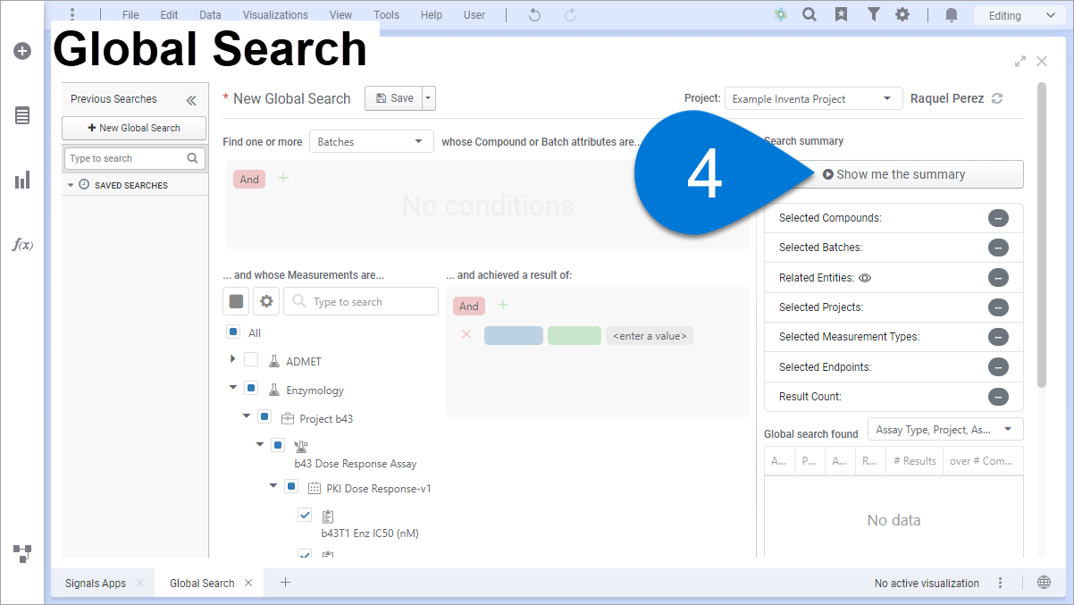Click the plus circle icon in left sidebar
Screen dimensions: 1074x605
click(x=22, y=51)
